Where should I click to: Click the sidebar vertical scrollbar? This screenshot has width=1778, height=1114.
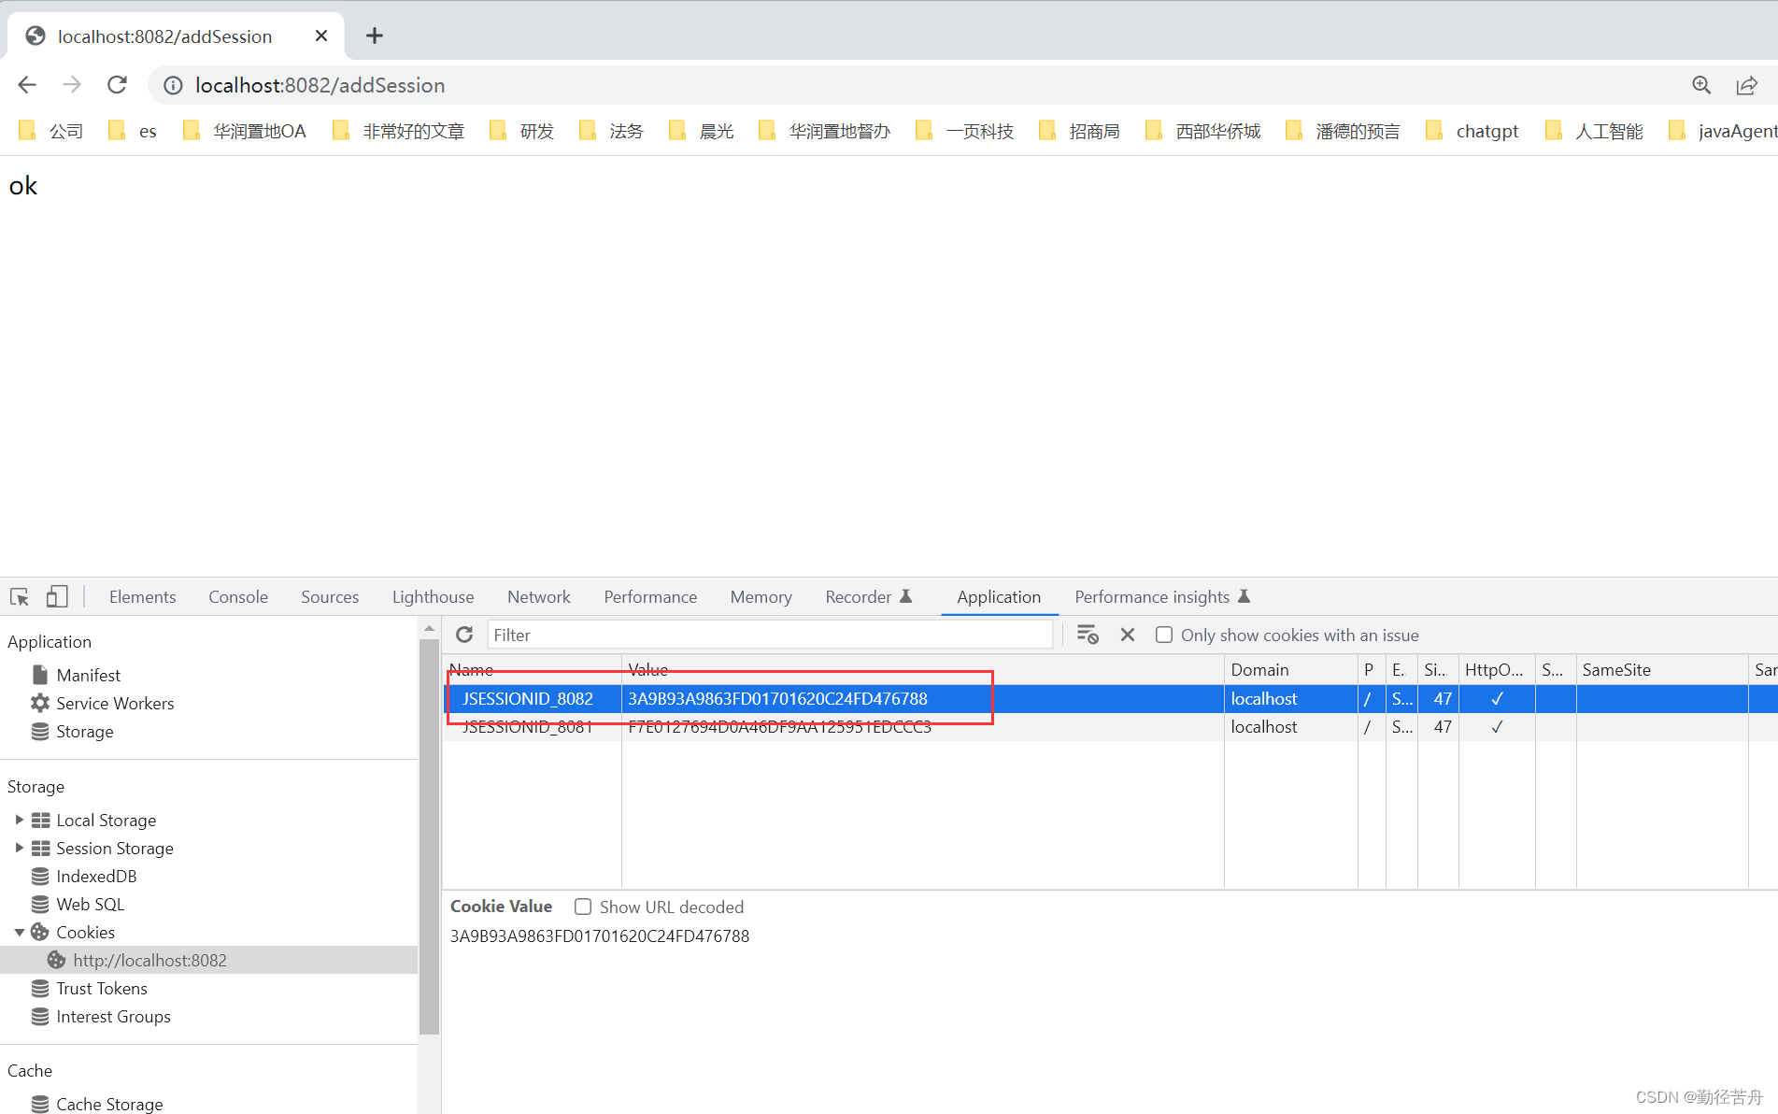(x=429, y=836)
